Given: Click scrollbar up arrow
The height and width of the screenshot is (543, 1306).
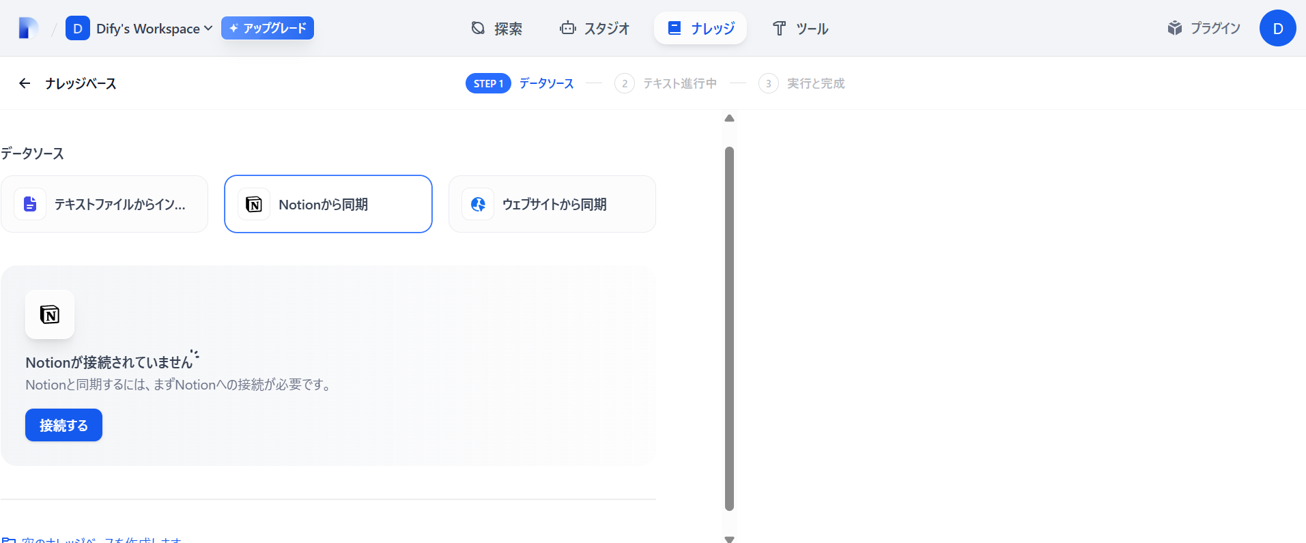Looking at the screenshot, I should (x=729, y=118).
